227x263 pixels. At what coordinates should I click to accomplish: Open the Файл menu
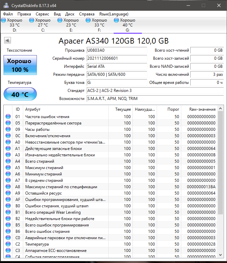8,14
